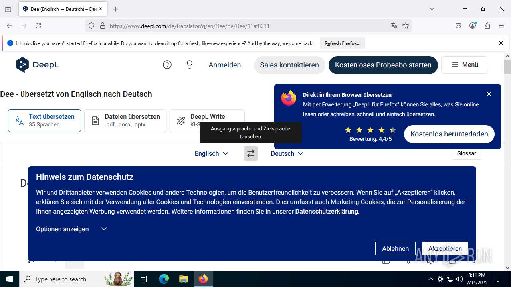
Task: Decline cookies with Ablehnen
Action: pyautogui.click(x=395, y=248)
